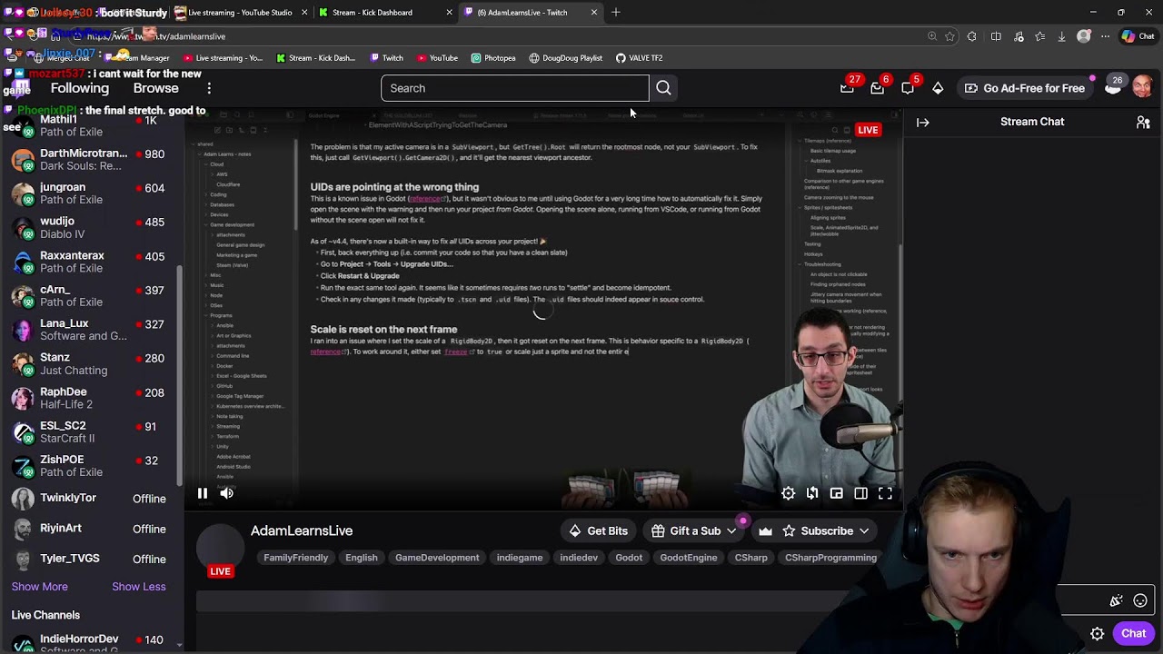This screenshot has width=1163, height=654.
Task: Open the Following page
Action: coord(80,88)
